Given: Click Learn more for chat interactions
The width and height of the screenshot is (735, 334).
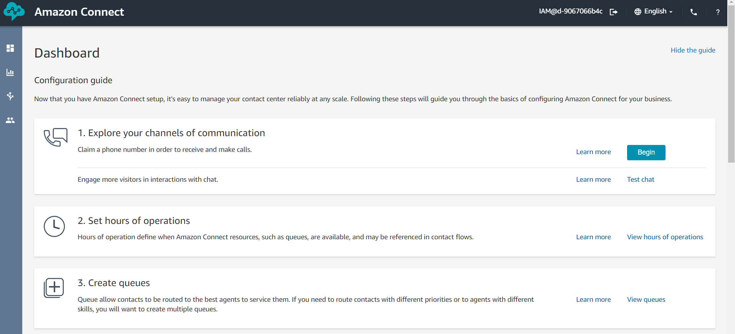Looking at the screenshot, I should tap(593, 179).
